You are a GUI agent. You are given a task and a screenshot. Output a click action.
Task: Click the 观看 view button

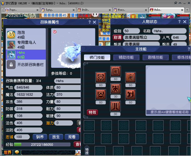pyautogui.click(x=72, y=137)
